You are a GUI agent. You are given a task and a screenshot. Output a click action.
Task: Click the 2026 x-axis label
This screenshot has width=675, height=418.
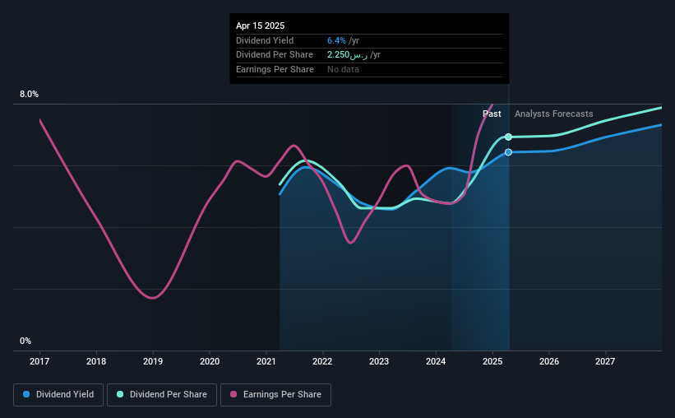click(x=549, y=361)
